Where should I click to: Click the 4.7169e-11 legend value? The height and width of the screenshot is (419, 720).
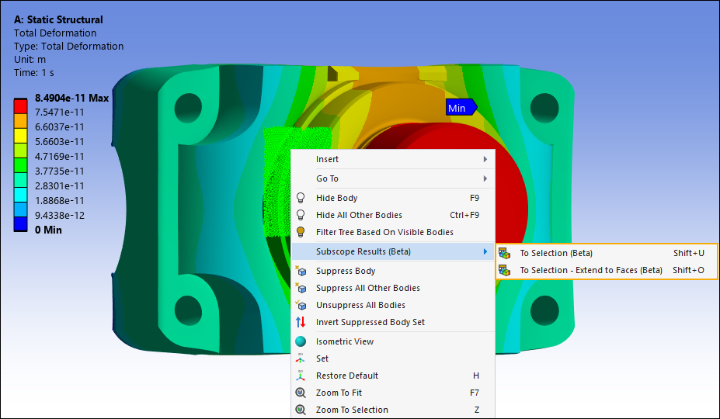(60, 157)
